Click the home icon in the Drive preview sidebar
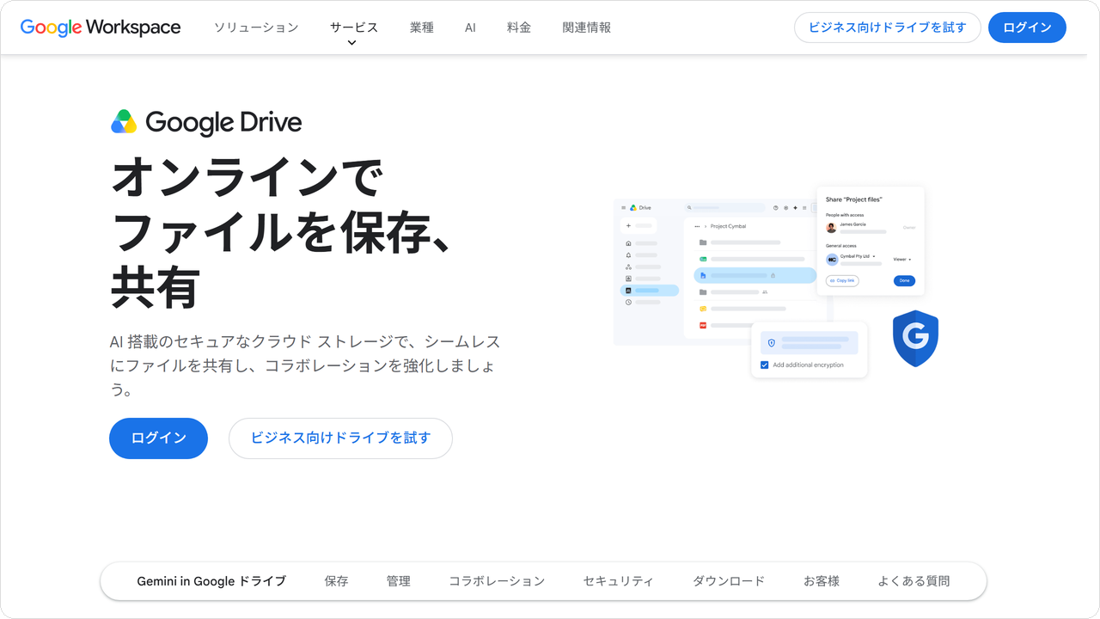 (x=628, y=243)
